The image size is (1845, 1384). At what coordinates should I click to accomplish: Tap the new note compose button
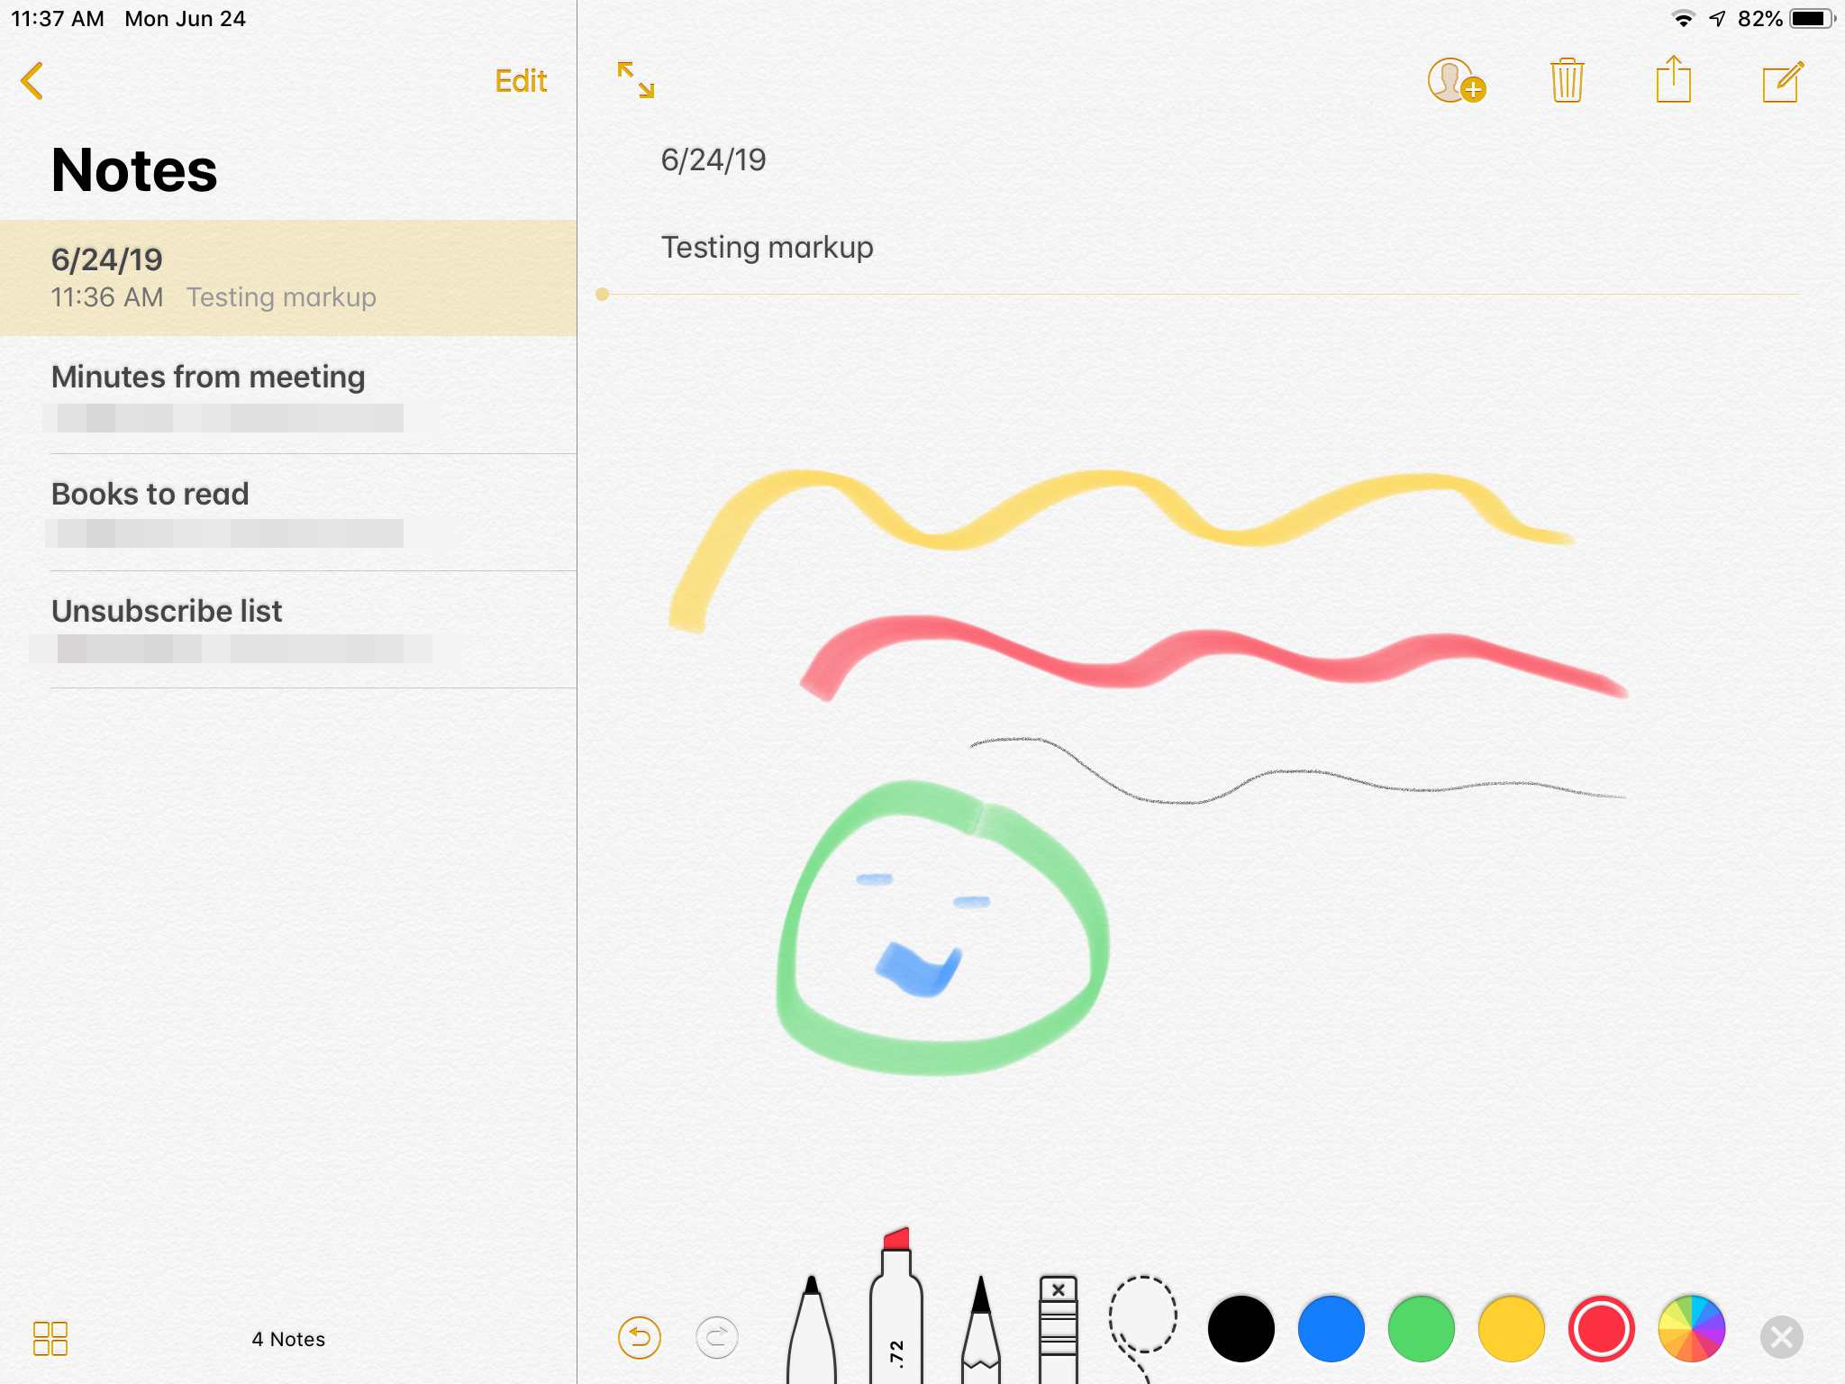[1779, 80]
